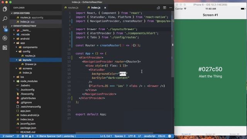
Task: Click selected ffff color value in code
Action: click(x=123, y=74)
